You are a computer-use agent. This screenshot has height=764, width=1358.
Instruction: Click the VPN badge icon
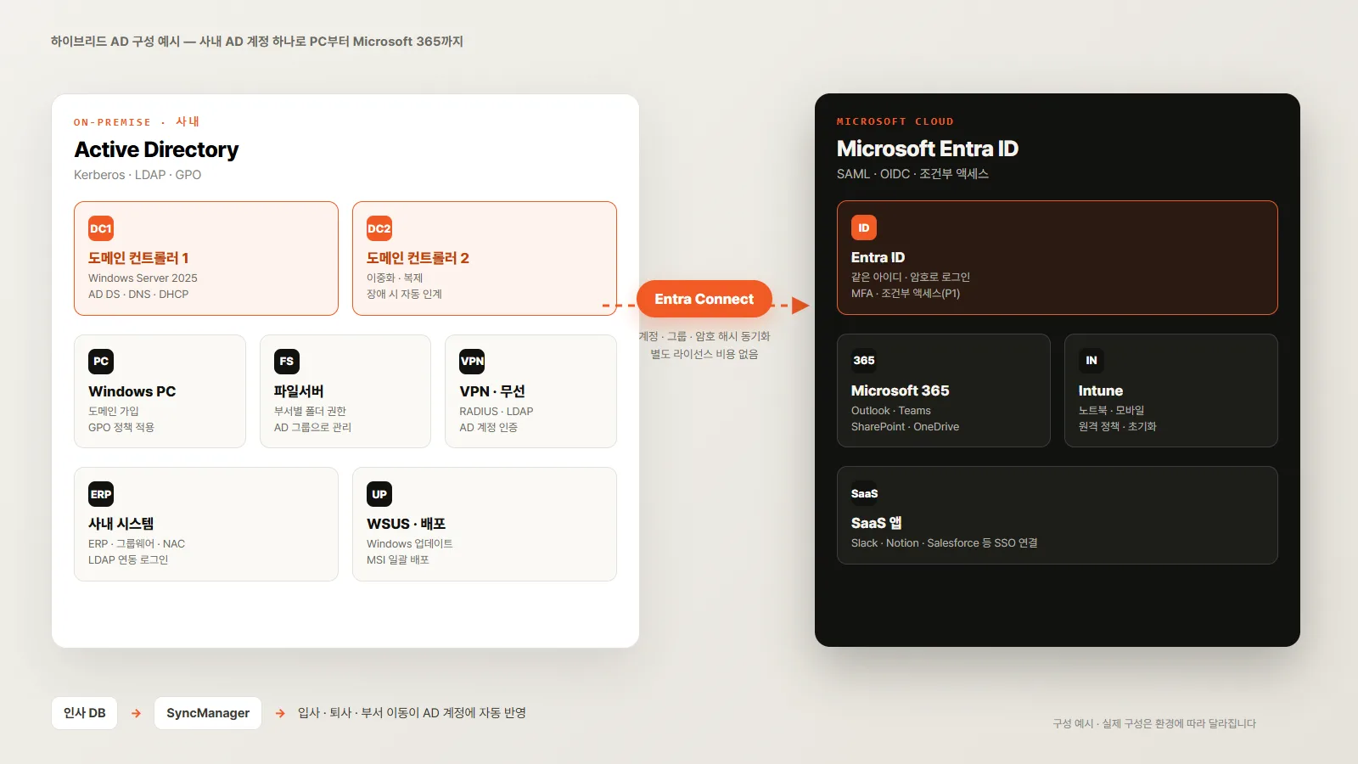(472, 362)
